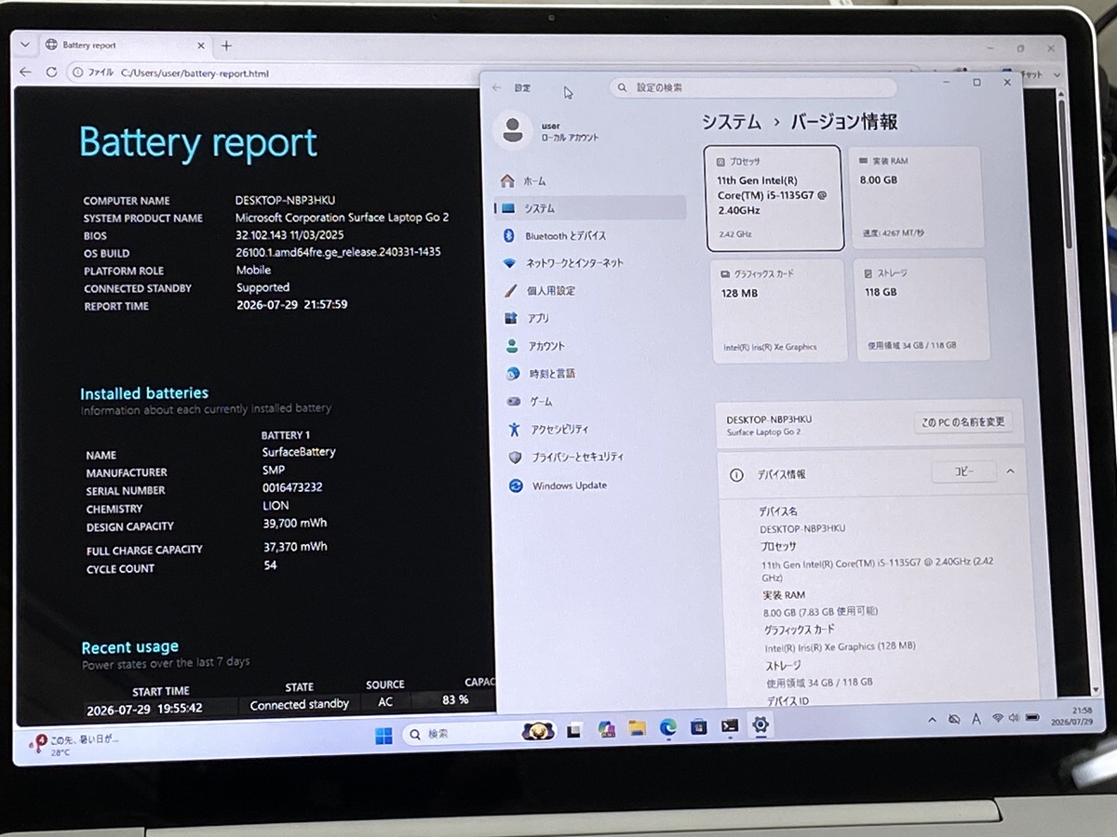The height and width of the screenshot is (837, 1117).
Task: Go back using Settings back arrow
Action: (x=496, y=87)
